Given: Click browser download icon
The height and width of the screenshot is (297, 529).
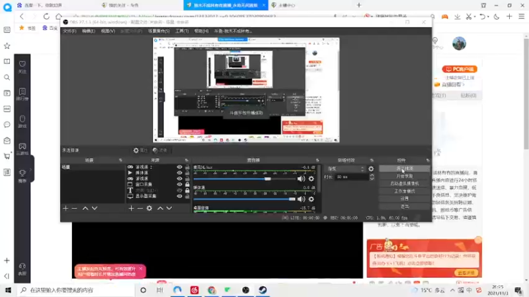Looking at the screenshot, I should coord(457,16).
